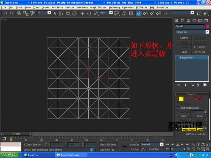Viewport: 211px width, 158px height.
Task: Click the Plane01 object name field
Action: point(190,26)
